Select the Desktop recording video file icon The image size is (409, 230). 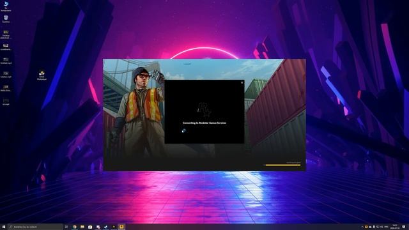(x=6, y=34)
